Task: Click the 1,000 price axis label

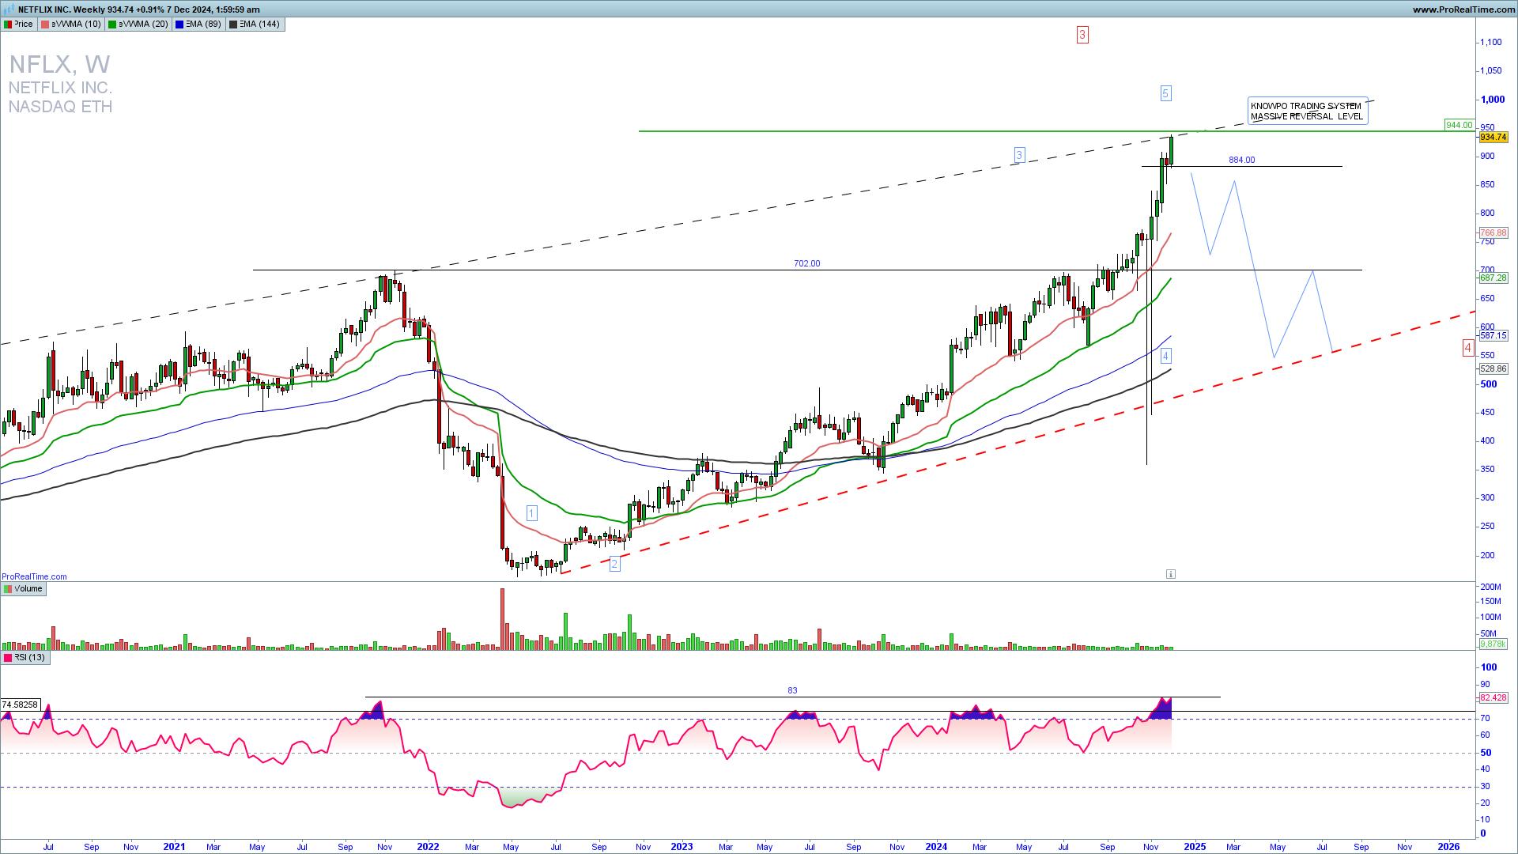Action: [1493, 100]
